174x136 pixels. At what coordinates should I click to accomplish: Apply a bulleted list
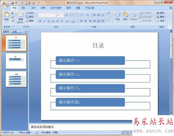[82, 15]
